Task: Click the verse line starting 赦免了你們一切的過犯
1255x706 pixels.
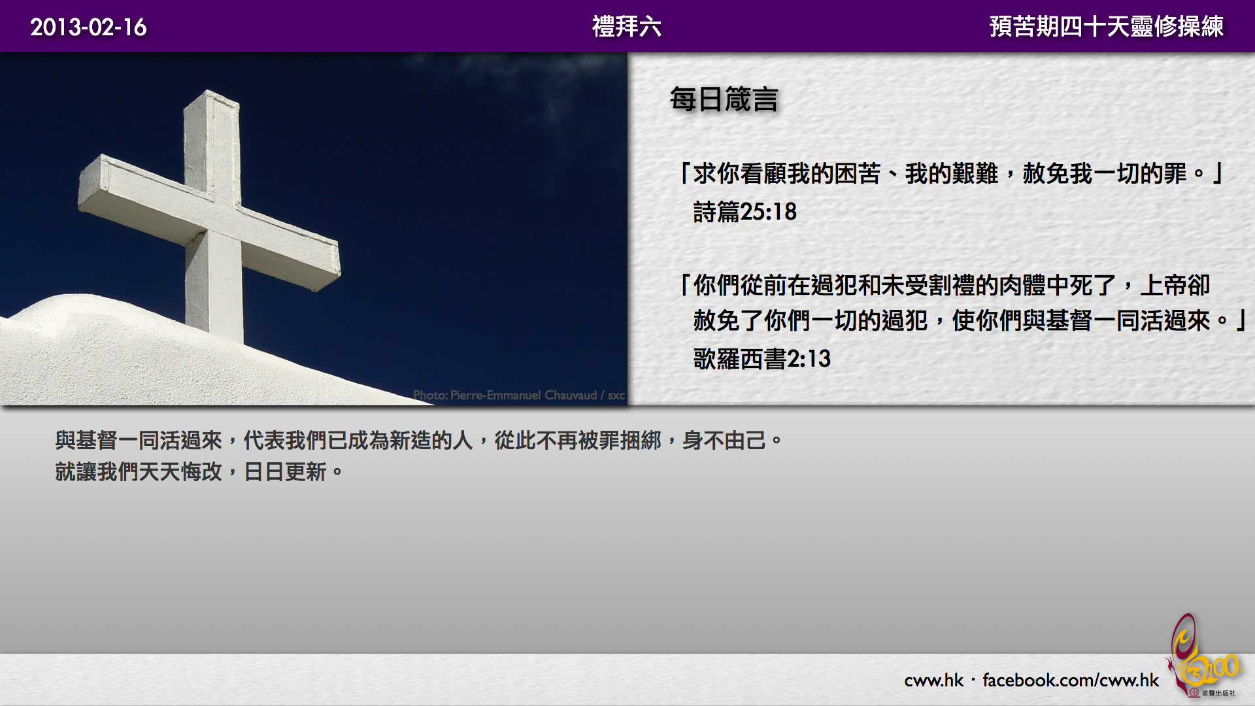Action: tap(967, 321)
